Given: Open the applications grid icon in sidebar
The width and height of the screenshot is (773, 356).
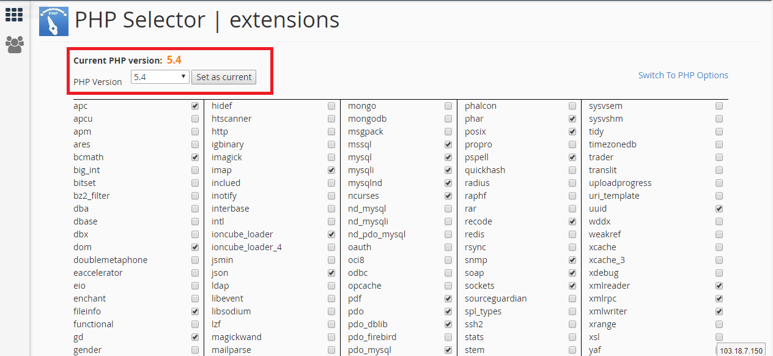Looking at the screenshot, I should [x=14, y=15].
